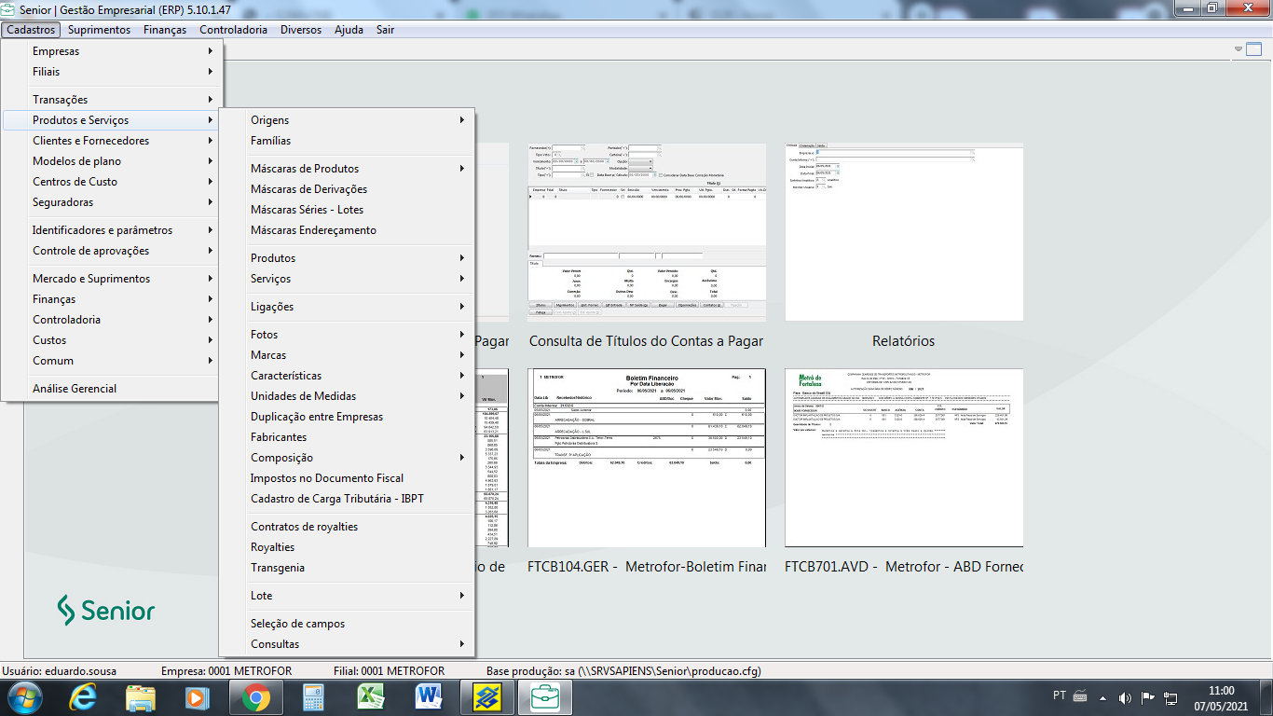1273x716 pixels.
Task: Select Transgenia menu entry
Action: coord(347,568)
